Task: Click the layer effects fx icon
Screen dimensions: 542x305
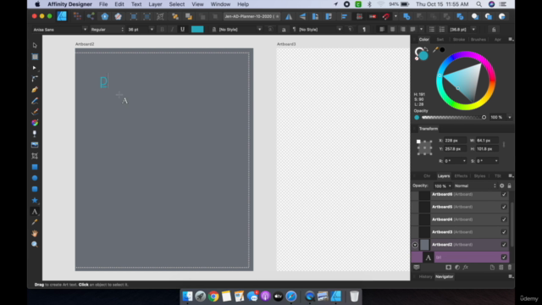Action: click(x=466, y=268)
